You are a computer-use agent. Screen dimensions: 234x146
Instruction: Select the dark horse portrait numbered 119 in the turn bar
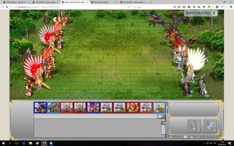[x=40, y=107]
